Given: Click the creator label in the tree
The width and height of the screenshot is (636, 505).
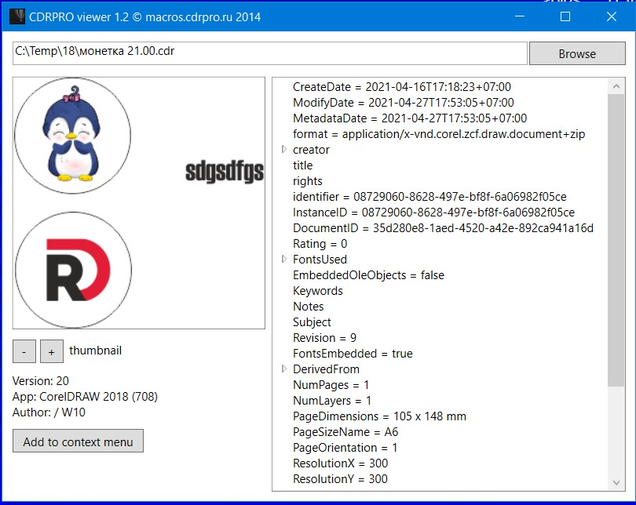Looking at the screenshot, I should pyautogui.click(x=311, y=150).
